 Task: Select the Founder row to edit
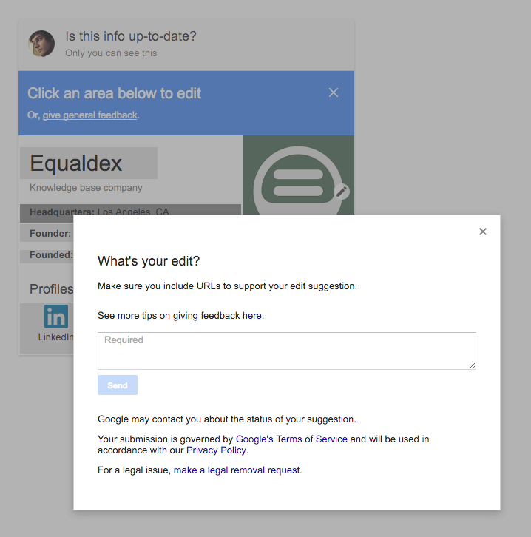47,233
